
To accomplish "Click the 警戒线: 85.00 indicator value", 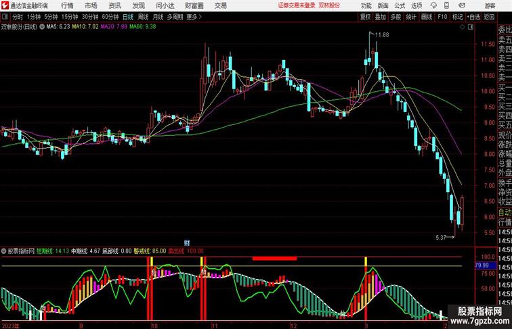I will 150,251.
